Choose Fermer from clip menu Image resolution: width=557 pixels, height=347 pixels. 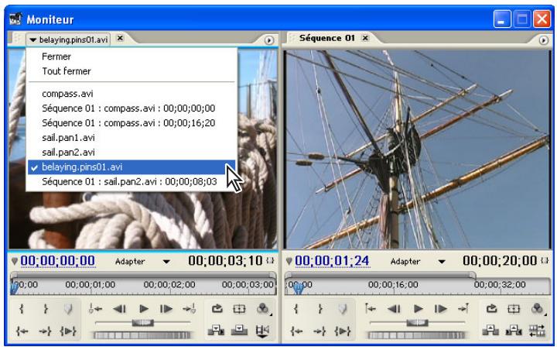[132, 57]
